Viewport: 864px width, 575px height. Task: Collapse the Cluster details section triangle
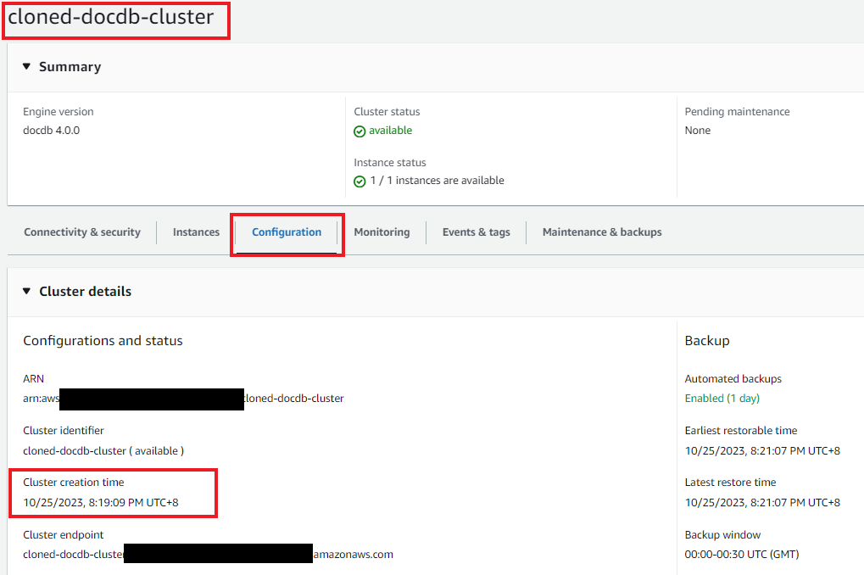[26, 291]
